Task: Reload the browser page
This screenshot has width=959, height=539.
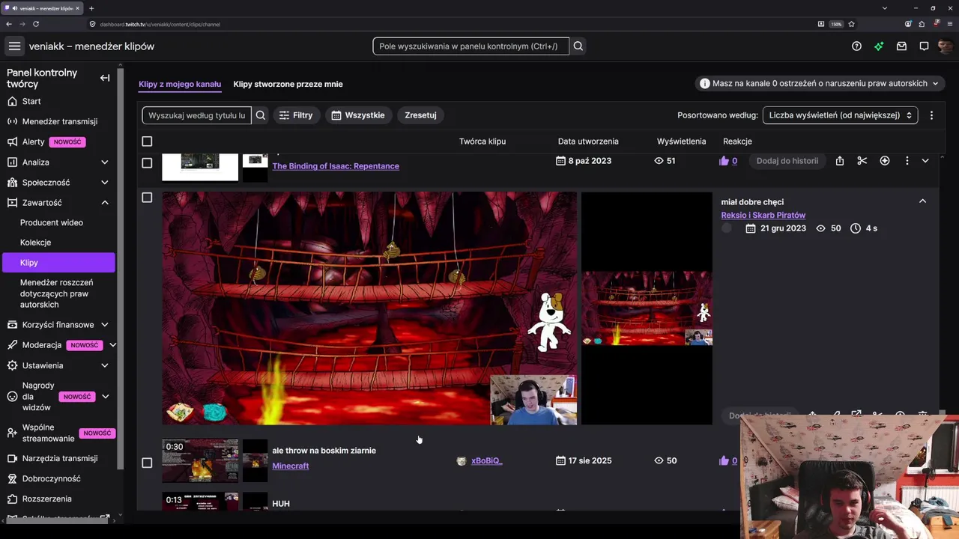Action: tap(37, 24)
